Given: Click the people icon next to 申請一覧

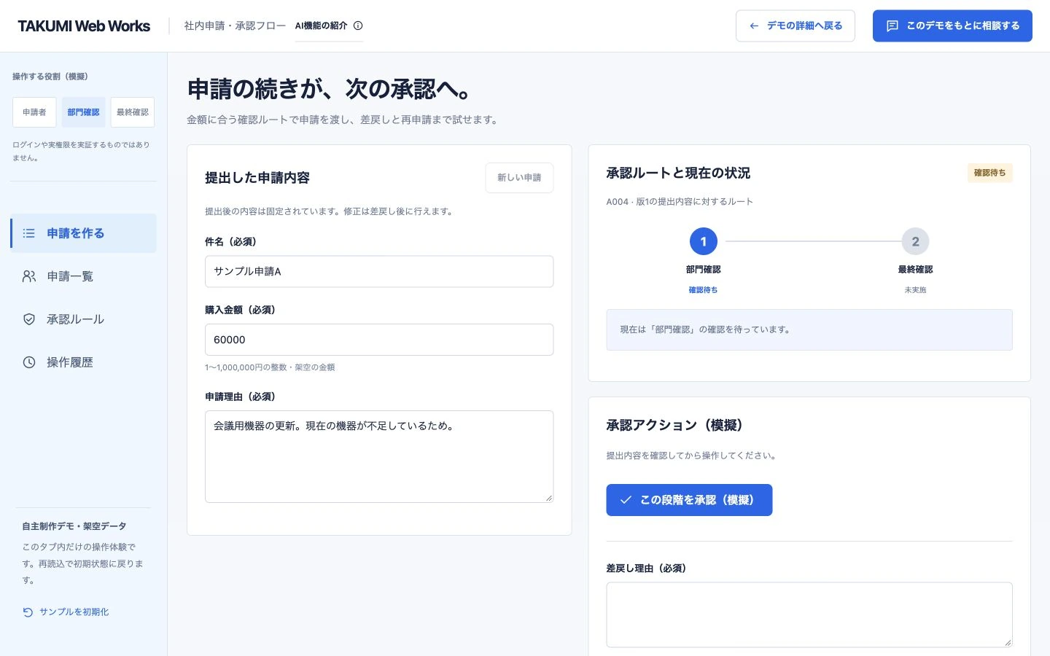Looking at the screenshot, I should pos(29,276).
